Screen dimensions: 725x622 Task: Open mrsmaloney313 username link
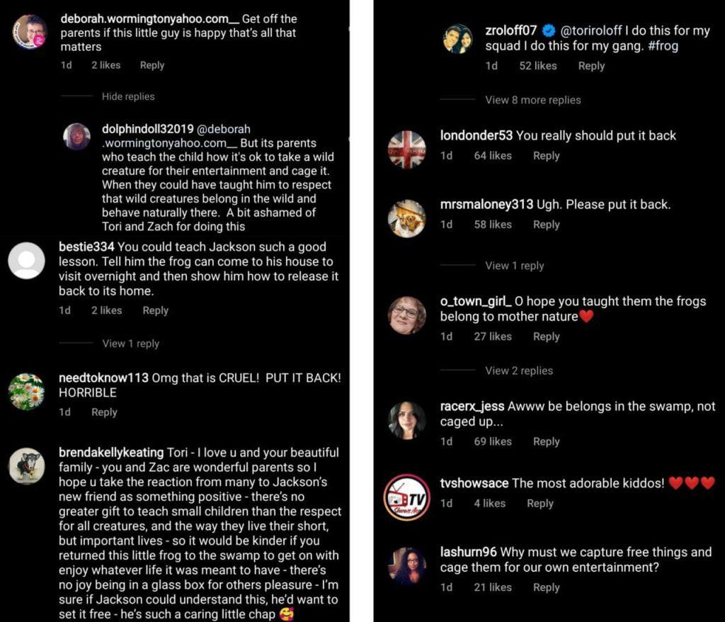point(486,205)
